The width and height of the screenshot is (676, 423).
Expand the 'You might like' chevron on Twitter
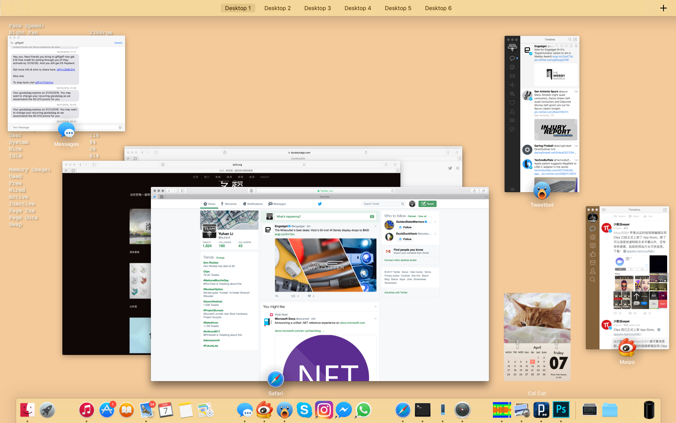[x=375, y=307]
